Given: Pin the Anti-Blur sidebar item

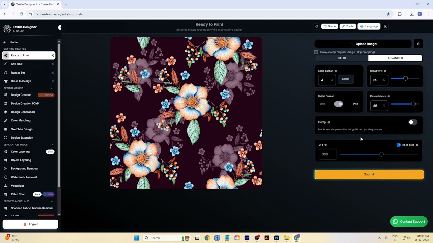Looking at the screenshot, I should tap(53, 64).
